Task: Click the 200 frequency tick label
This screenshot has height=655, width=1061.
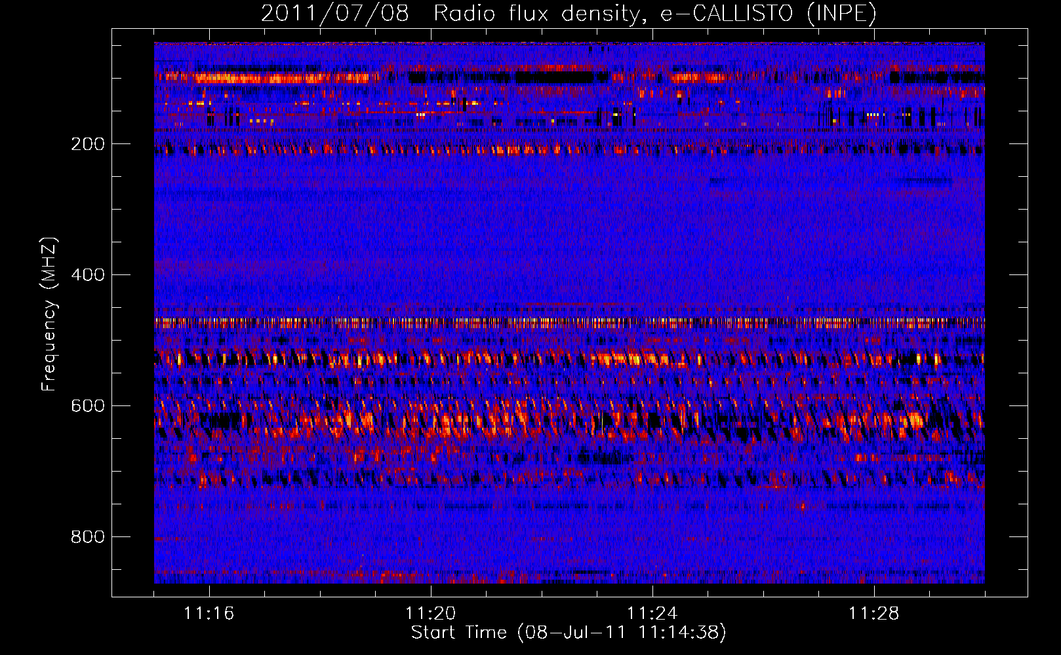Action: [x=88, y=144]
